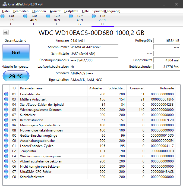Open the Datei menu
Image resolution: width=183 pixels, height=188 pixels.
[6, 11]
